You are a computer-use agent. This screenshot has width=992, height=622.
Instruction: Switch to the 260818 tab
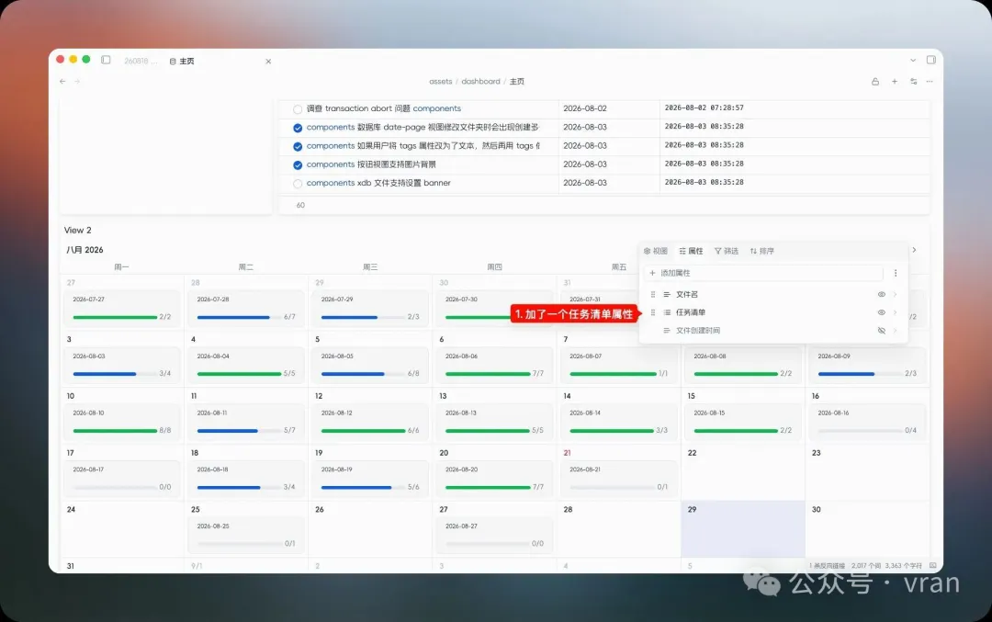tap(141, 61)
